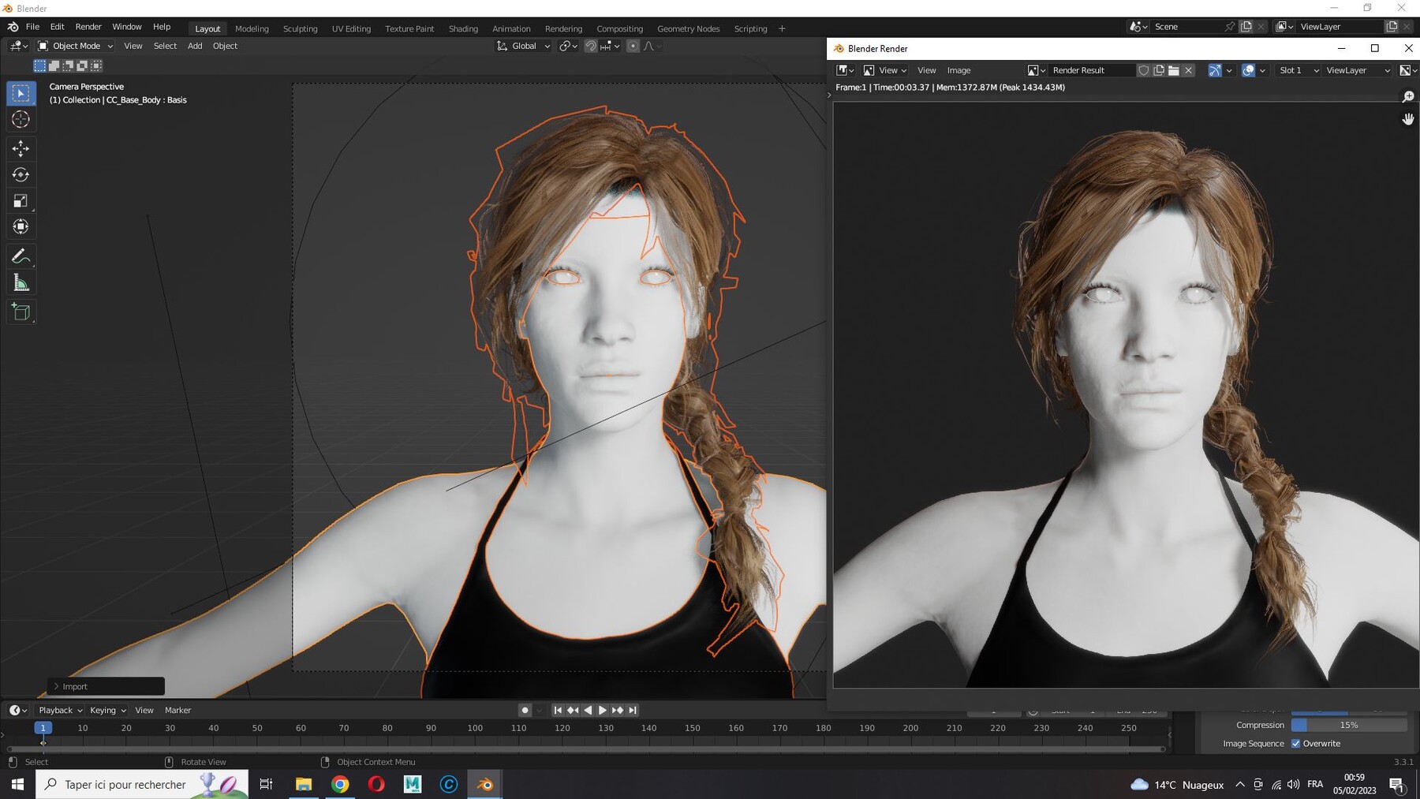The height and width of the screenshot is (799, 1420).
Task: Switch to the Sculpting workspace tab
Action: coord(300,28)
